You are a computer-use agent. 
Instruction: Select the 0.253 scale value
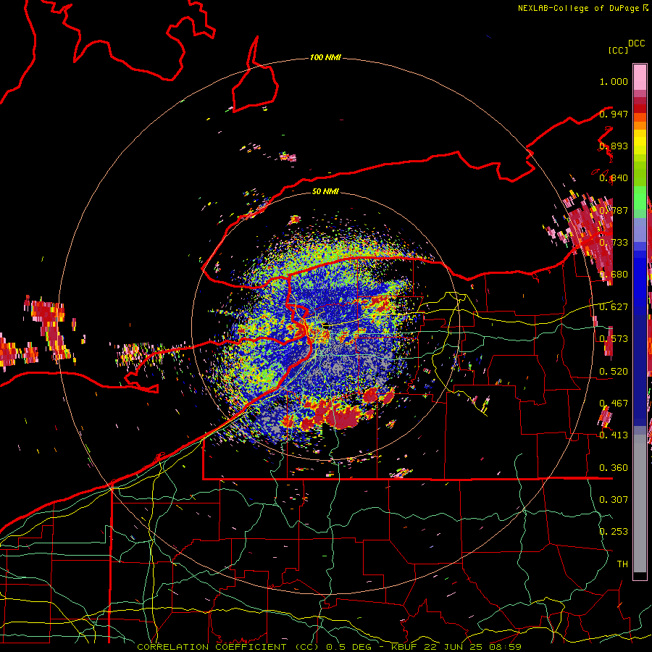click(614, 532)
